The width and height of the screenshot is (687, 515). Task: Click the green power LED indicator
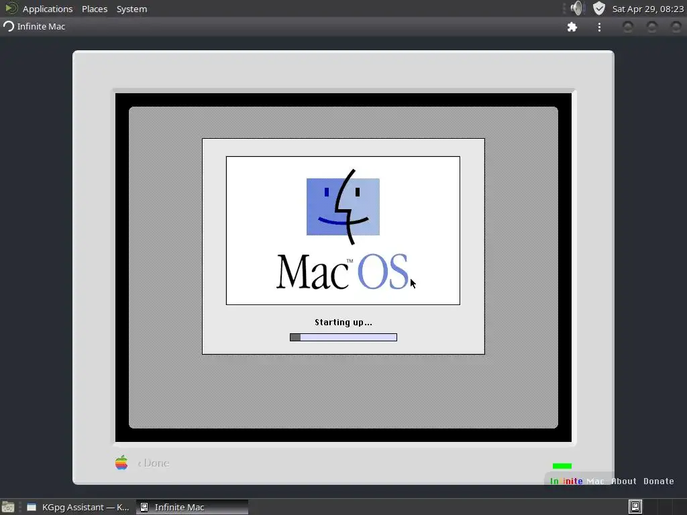[562, 466]
